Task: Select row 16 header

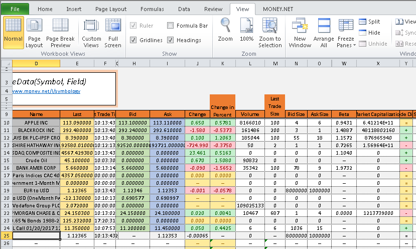Action: point(7,168)
